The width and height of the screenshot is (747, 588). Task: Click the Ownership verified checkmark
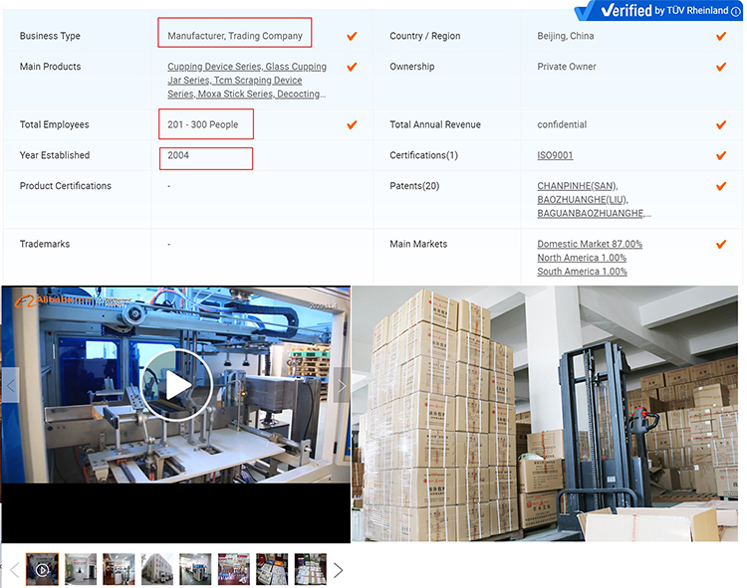point(721,67)
